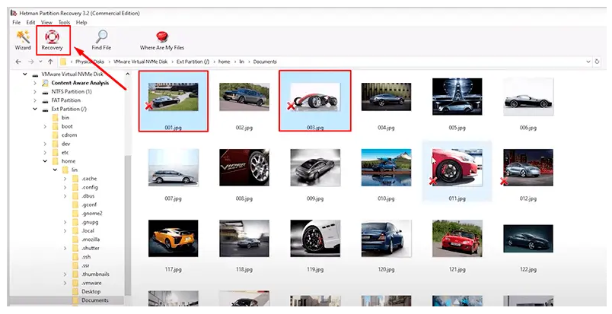Select the .cache folder
This screenshot has width=612, height=314.
point(89,179)
